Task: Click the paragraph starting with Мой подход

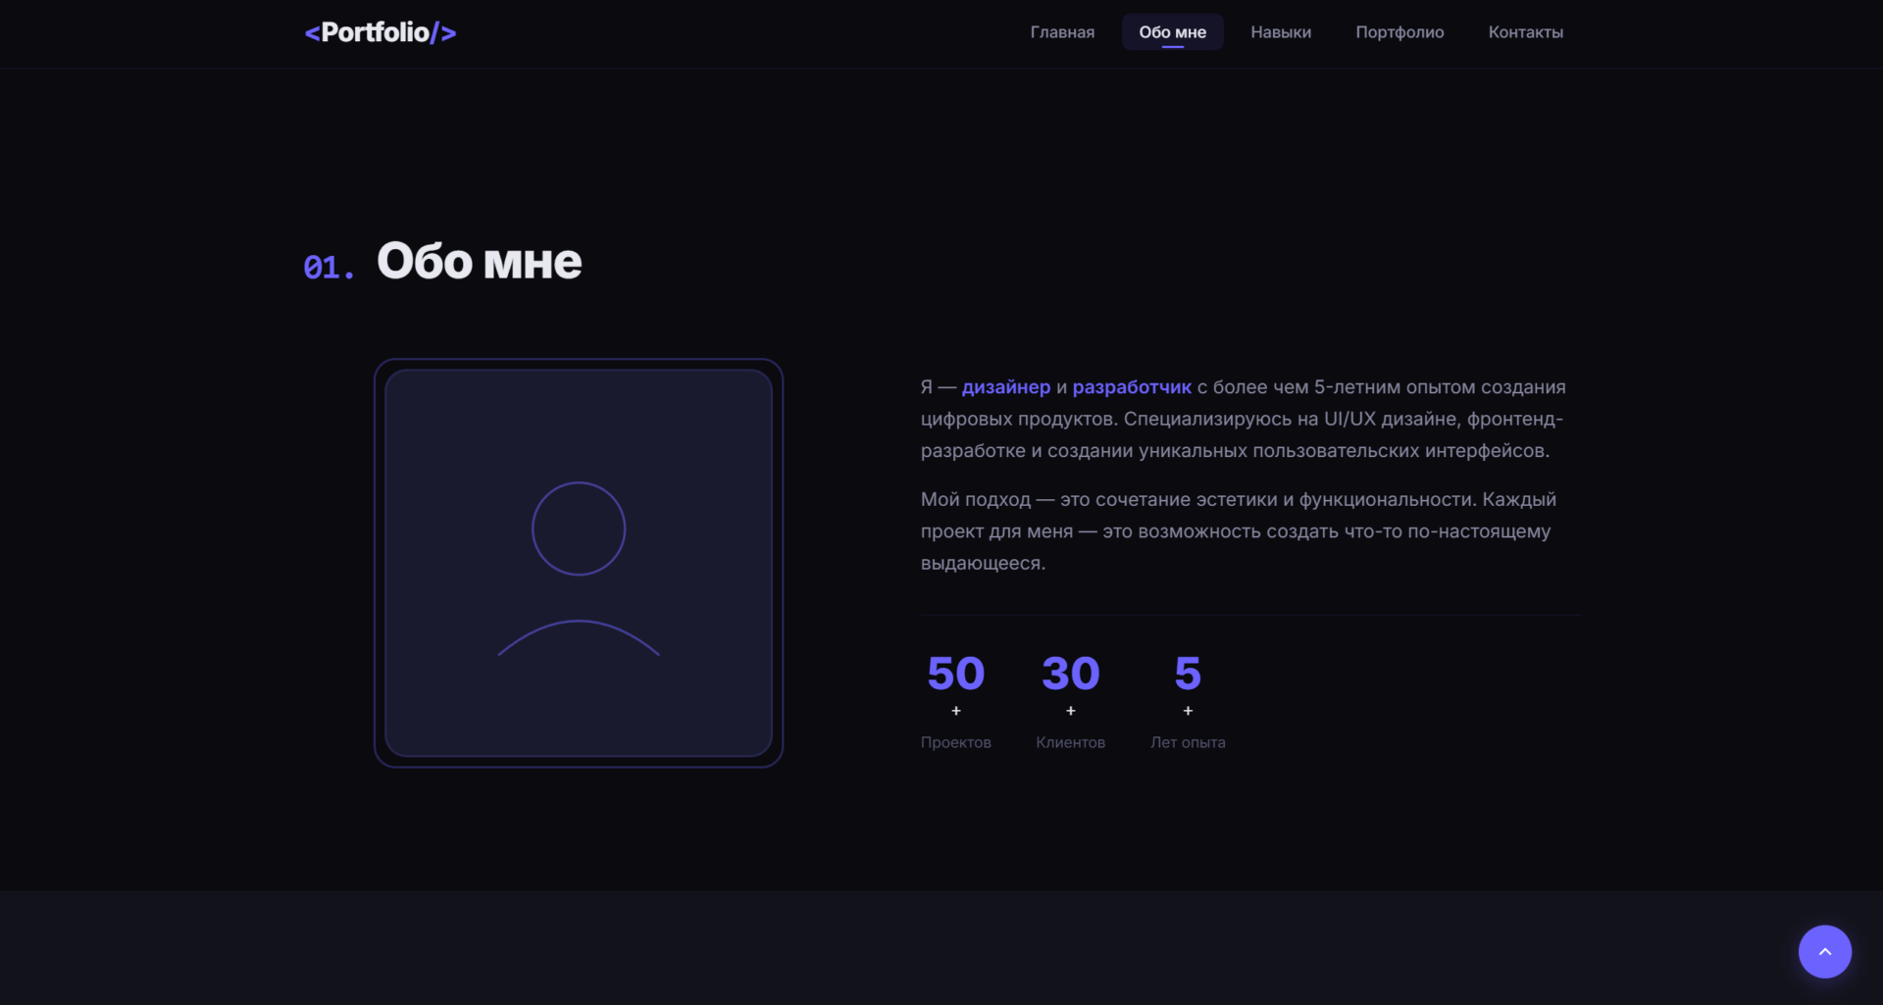Action: pos(1236,531)
